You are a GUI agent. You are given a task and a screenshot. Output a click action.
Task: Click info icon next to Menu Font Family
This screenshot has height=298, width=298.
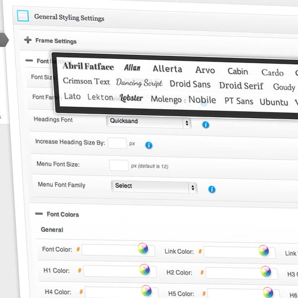tap(212, 189)
